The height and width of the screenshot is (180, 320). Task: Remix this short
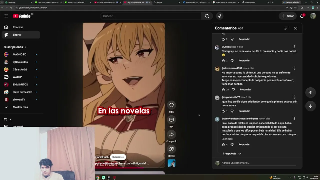[x=171, y=149]
